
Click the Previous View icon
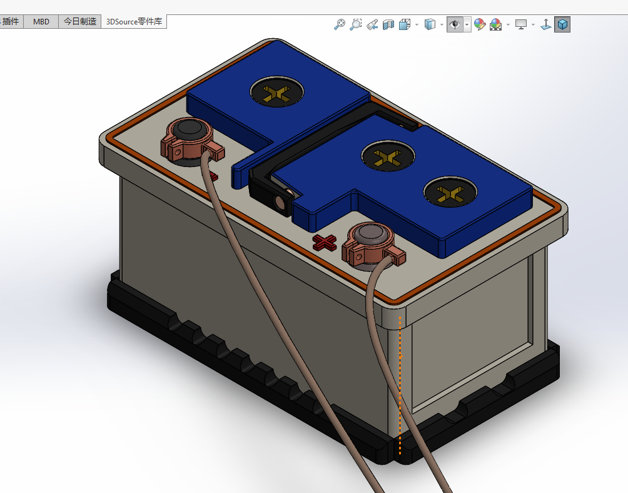click(x=372, y=24)
